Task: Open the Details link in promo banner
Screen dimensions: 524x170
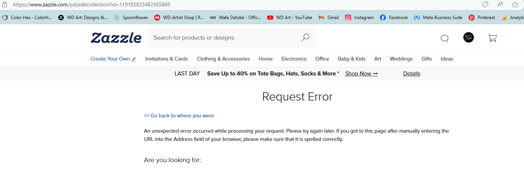Action: click(412, 74)
